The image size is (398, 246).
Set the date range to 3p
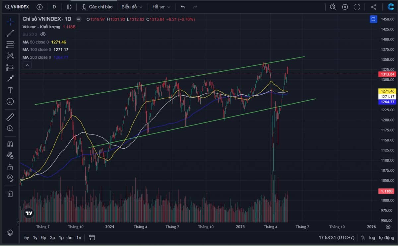(52, 238)
